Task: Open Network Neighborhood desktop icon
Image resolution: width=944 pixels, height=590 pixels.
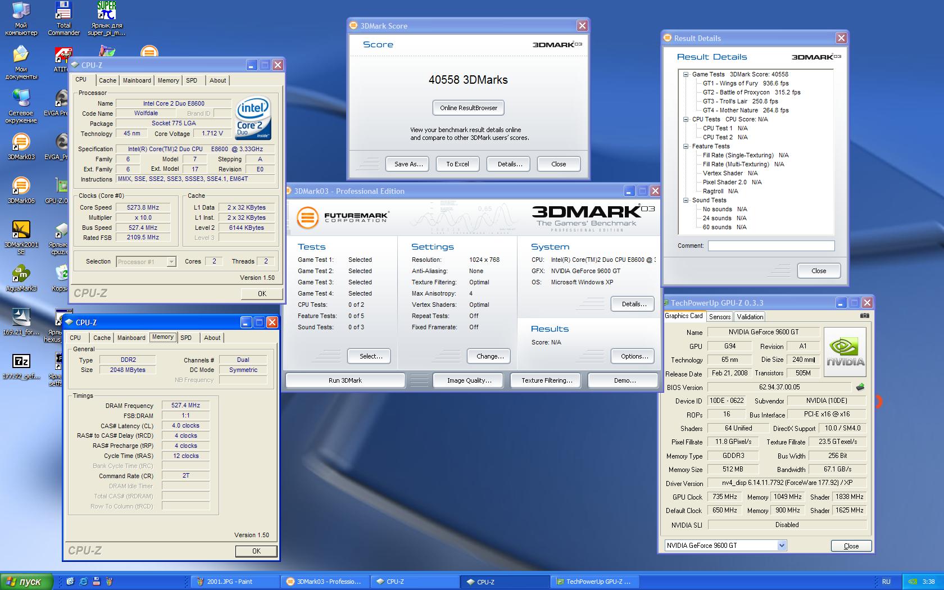Action: tap(21, 107)
